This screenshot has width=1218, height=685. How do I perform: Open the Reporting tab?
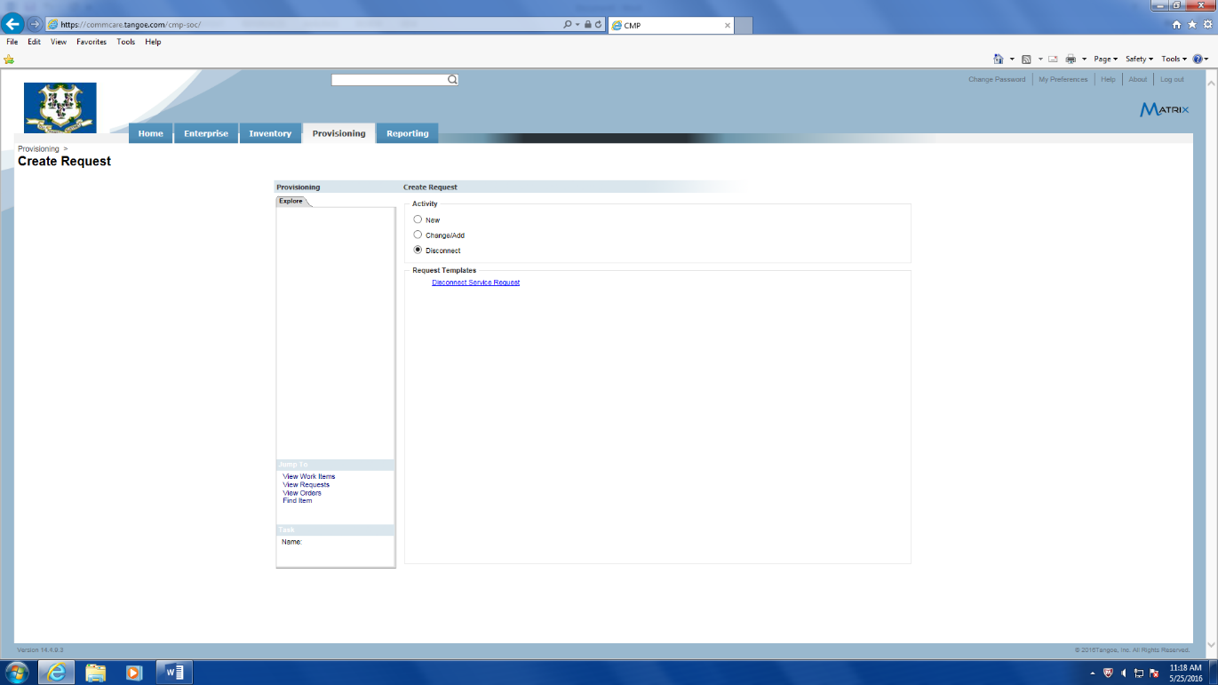[407, 133]
